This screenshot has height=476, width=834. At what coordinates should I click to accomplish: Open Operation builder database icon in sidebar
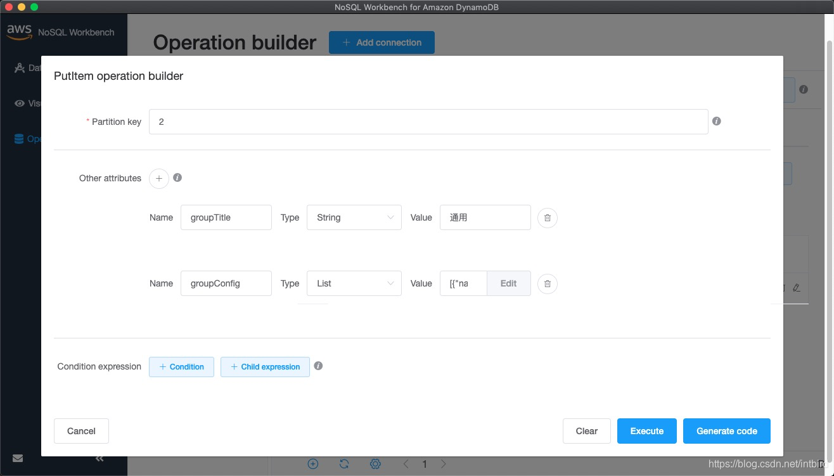(19, 139)
